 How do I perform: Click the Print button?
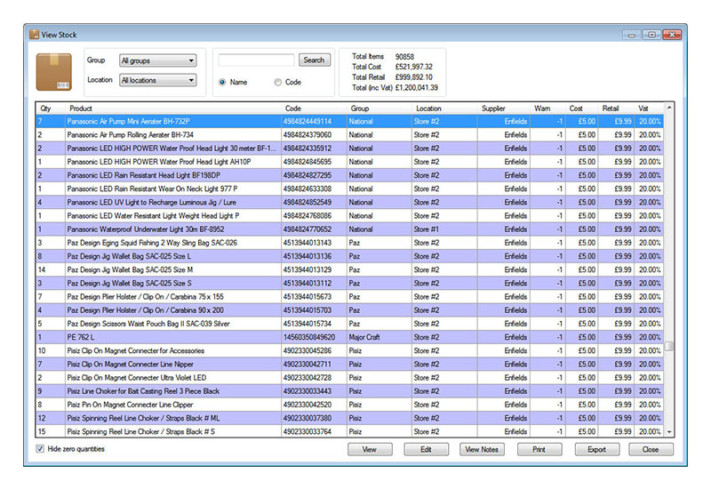point(539,449)
